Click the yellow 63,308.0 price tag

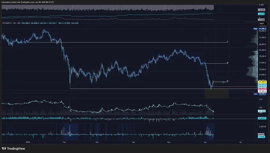pyautogui.click(x=262, y=82)
